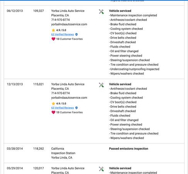Click heart Customer Favorites icon in 06/12/2013 entry
The image size is (188, 174).
pyautogui.click(x=53, y=39)
